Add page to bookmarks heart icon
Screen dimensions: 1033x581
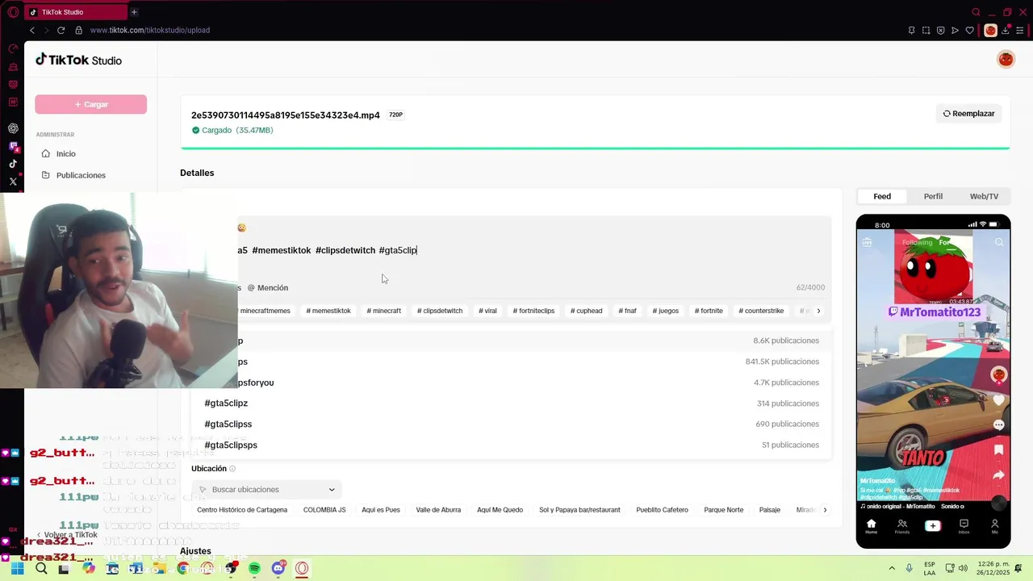pyautogui.click(x=970, y=30)
